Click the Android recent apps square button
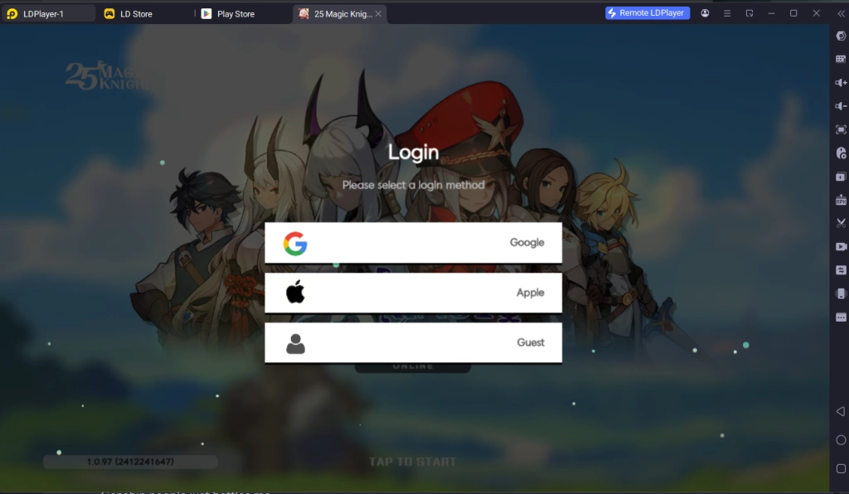 [x=841, y=468]
